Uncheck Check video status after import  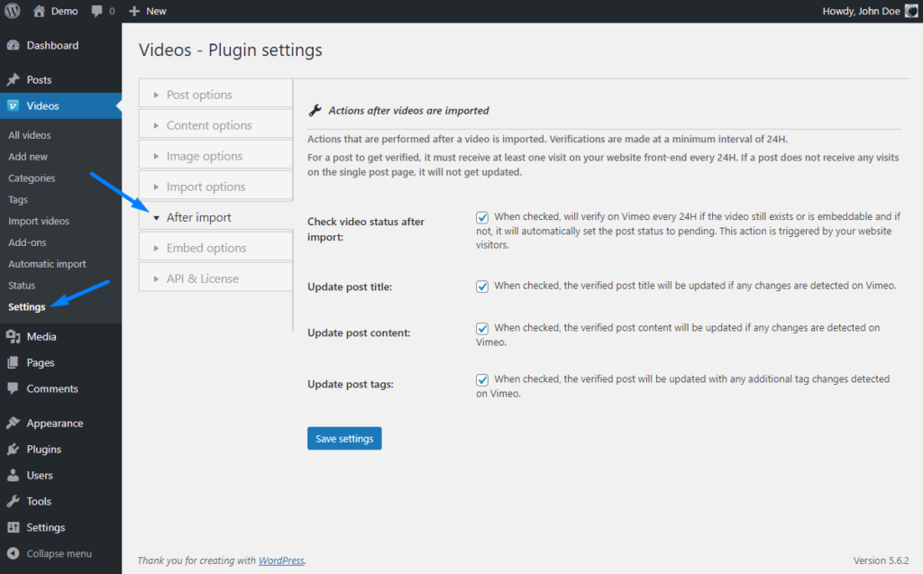point(482,217)
